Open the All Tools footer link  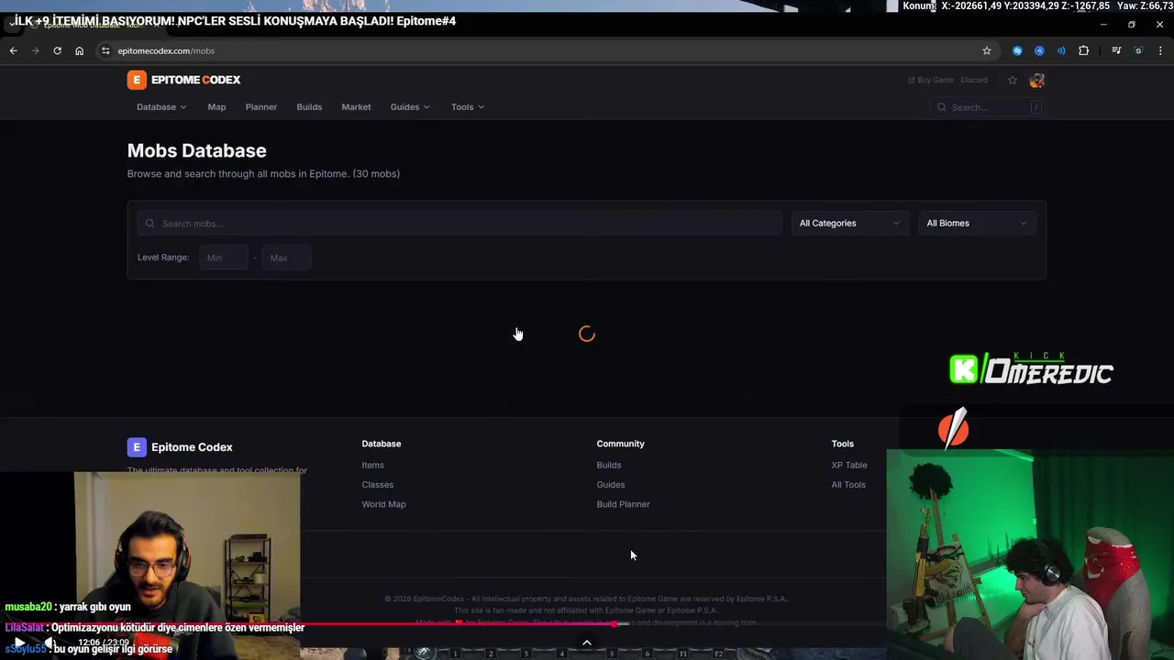click(848, 485)
